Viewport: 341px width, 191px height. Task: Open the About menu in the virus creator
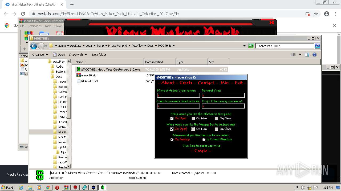pos(168,83)
